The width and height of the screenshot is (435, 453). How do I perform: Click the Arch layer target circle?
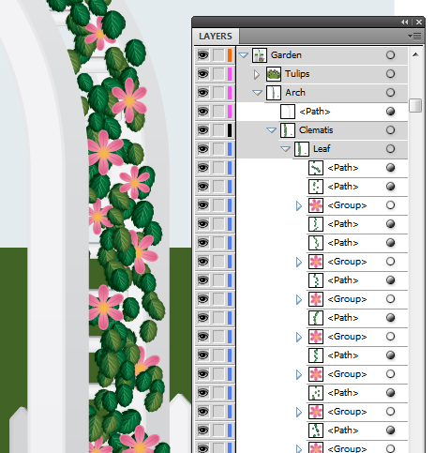[x=390, y=93]
